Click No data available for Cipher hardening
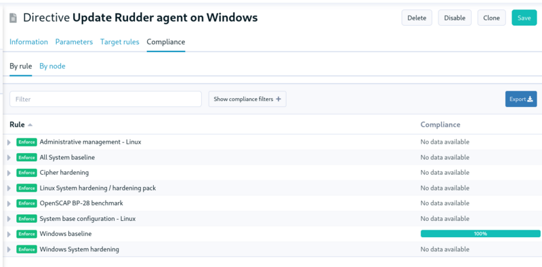 (x=445, y=172)
